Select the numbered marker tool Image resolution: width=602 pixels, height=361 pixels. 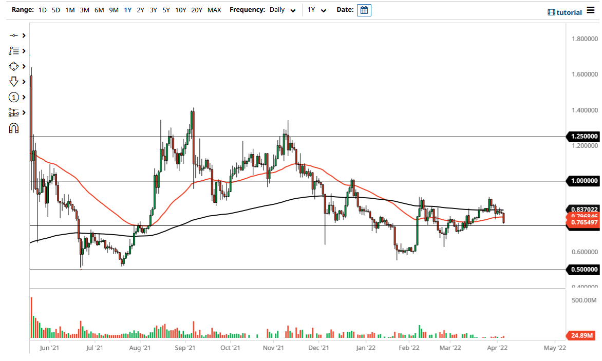click(14, 97)
